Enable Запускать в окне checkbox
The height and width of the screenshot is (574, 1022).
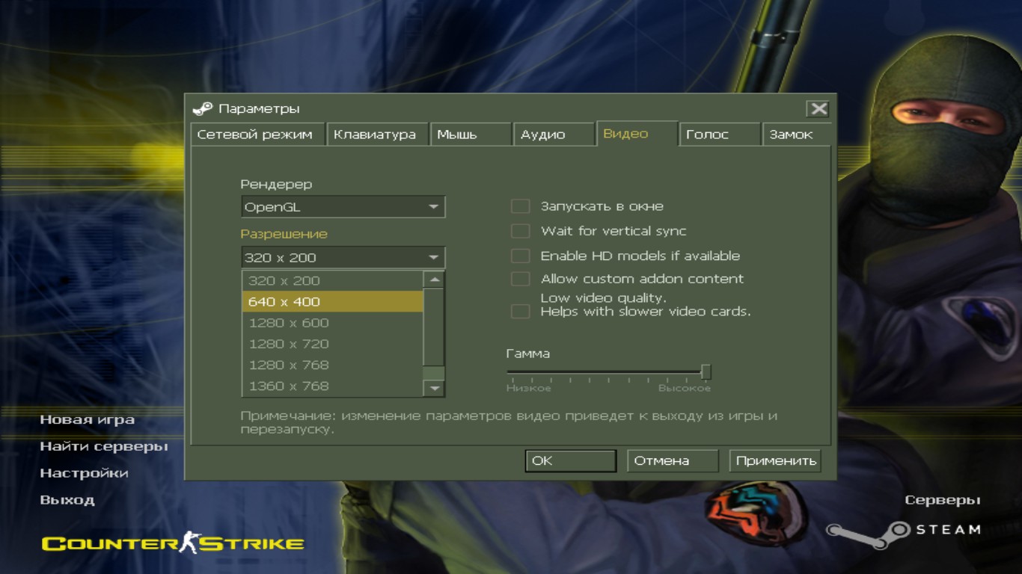pyautogui.click(x=520, y=206)
